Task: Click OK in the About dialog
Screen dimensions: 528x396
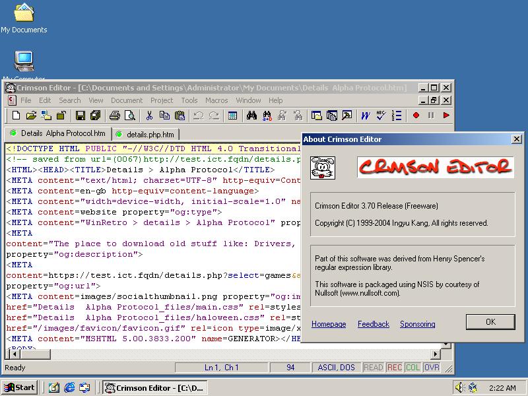Action: (490, 322)
